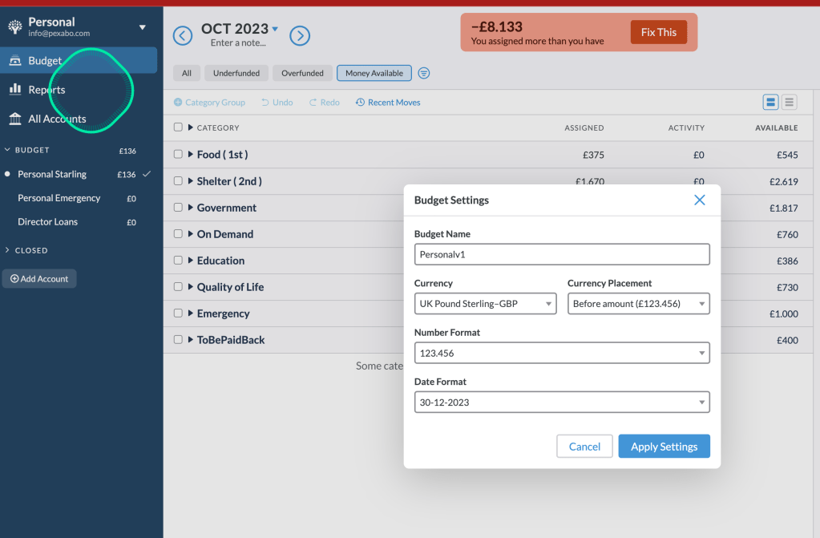
Task: Expand the Food ( 1st ) group
Action: pyautogui.click(x=190, y=154)
